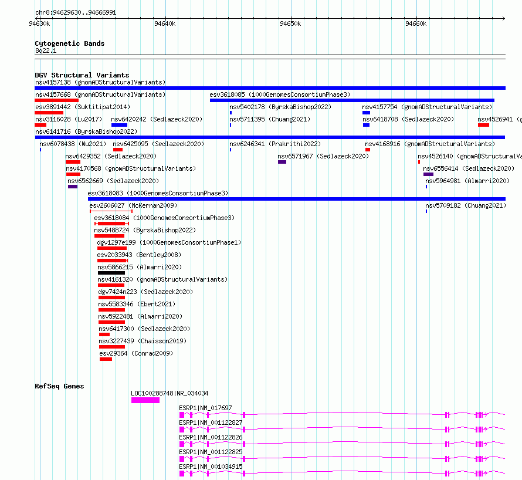
Task: Click the nsv3116028 Lu2017 label
Action: click(69, 119)
